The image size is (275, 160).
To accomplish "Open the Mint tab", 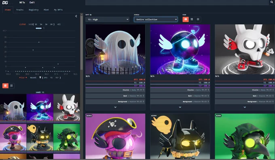I will coord(46,10).
